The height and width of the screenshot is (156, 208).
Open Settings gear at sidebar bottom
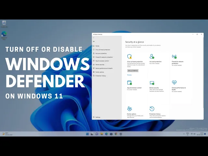pyautogui.click(x=94, y=117)
